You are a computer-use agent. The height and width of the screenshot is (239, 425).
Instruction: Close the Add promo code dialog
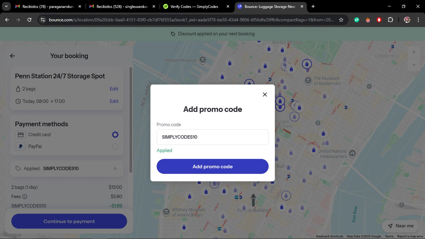[265, 94]
